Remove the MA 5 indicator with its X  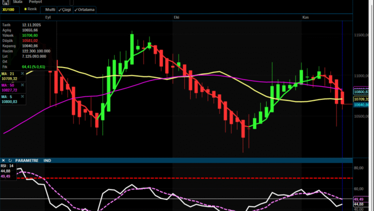click(22, 97)
